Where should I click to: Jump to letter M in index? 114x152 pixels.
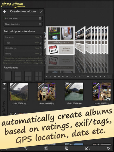click(x=55, y=77)
